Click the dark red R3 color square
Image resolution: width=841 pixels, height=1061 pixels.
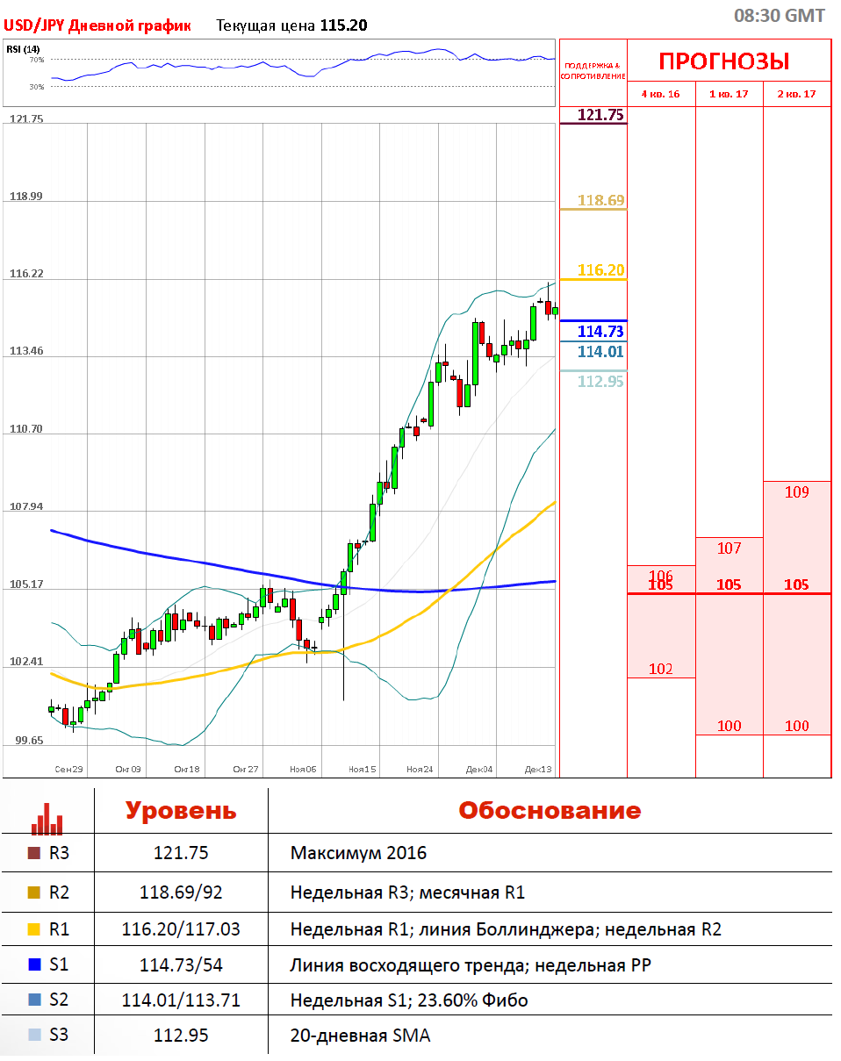pos(34,853)
